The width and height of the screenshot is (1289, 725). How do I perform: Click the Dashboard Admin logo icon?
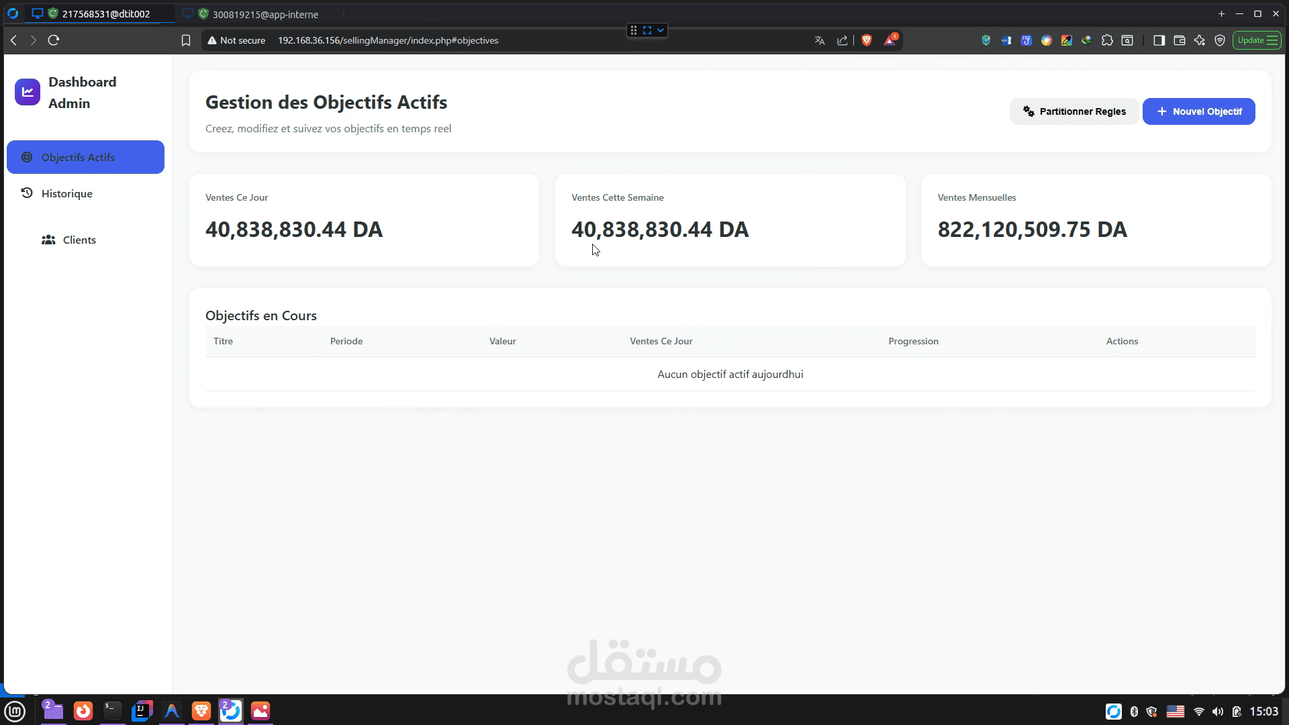click(28, 92)
